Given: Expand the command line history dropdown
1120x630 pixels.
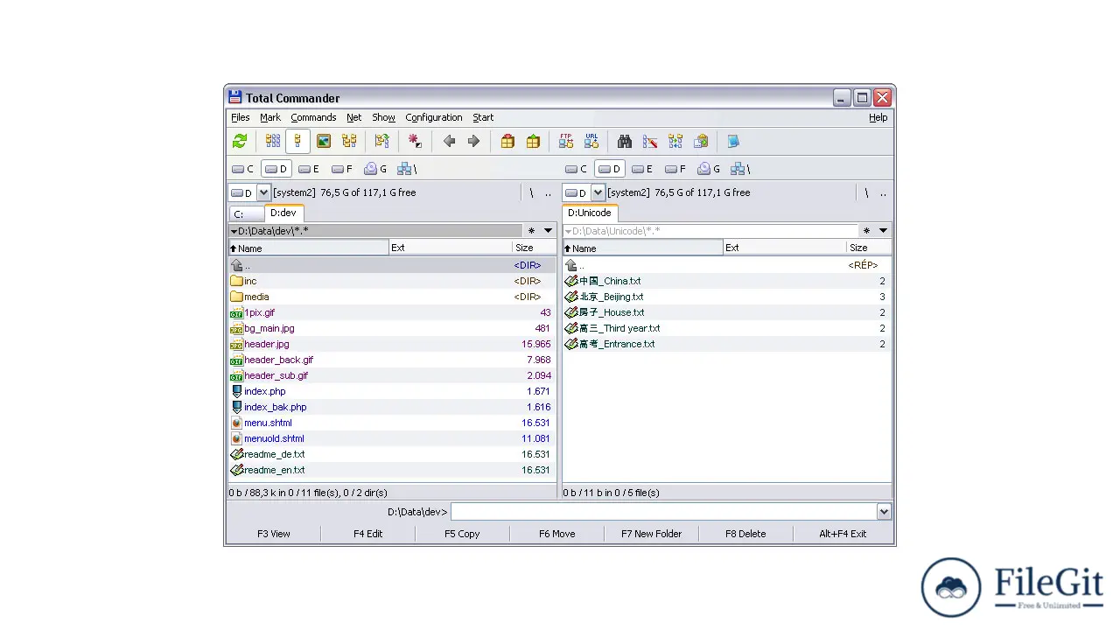Looking at the screenshot, I should pyautogui.click(x=884, y=512).
